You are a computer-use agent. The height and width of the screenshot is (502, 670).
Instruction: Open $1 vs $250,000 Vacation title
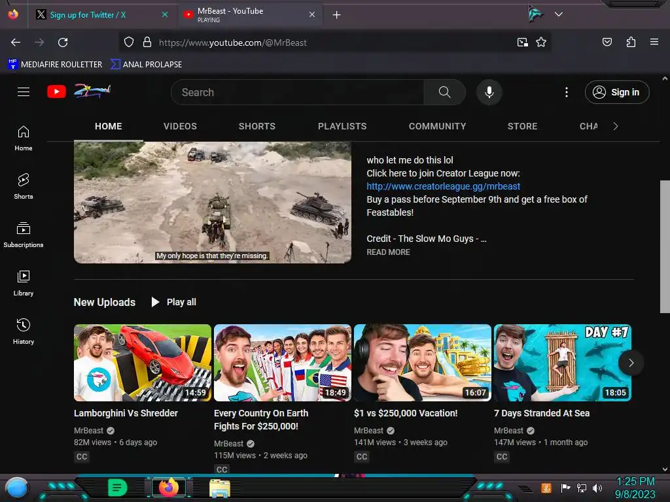[406, 413]
